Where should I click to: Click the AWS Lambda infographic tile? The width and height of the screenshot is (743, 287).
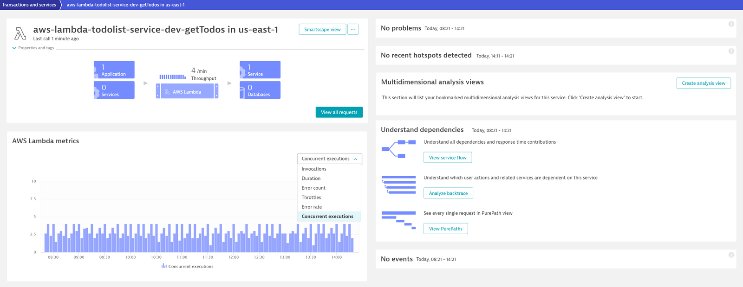click(187, 91)
